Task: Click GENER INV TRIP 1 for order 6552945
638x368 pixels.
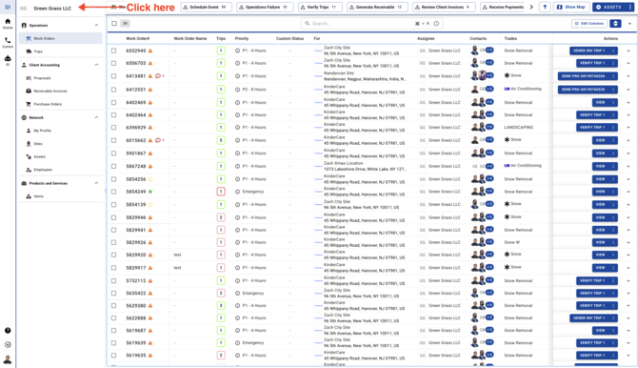Action: coord(589,51)
